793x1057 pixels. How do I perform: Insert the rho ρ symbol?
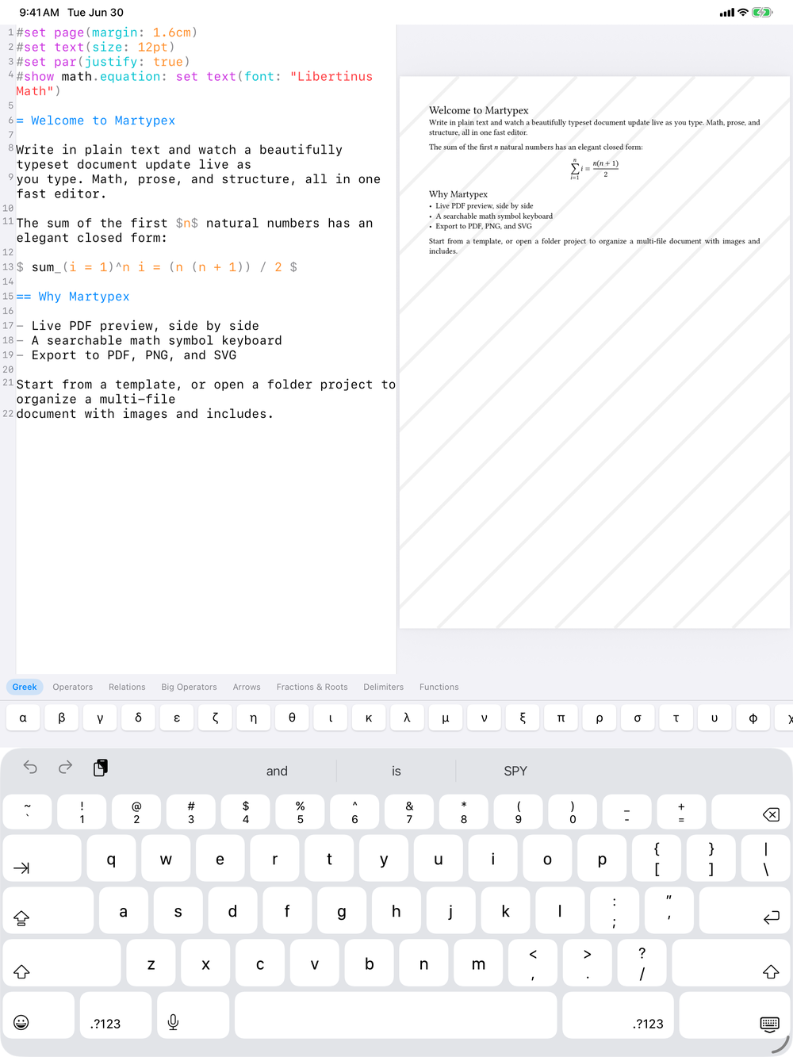click(x=600, y=718)
